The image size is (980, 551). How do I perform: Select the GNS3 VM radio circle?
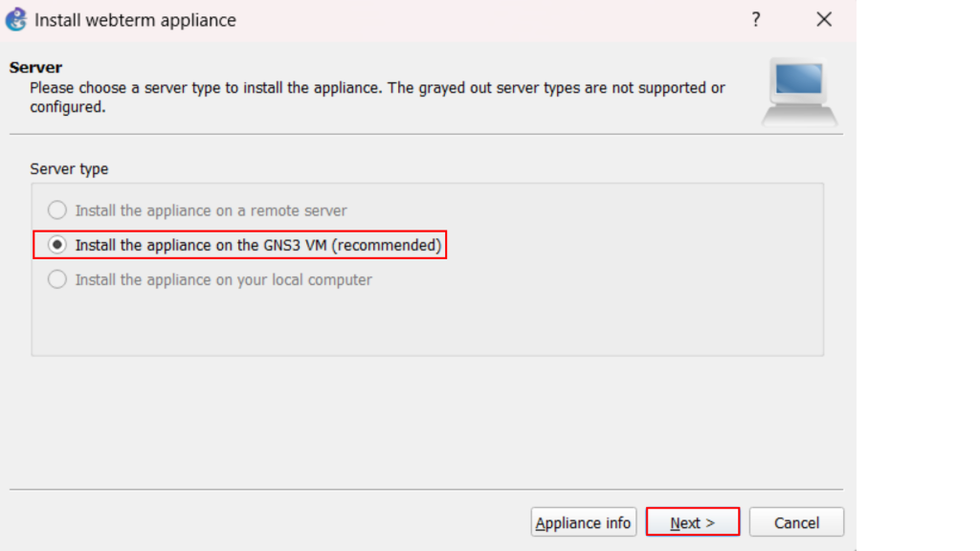(x=57, y=245)
